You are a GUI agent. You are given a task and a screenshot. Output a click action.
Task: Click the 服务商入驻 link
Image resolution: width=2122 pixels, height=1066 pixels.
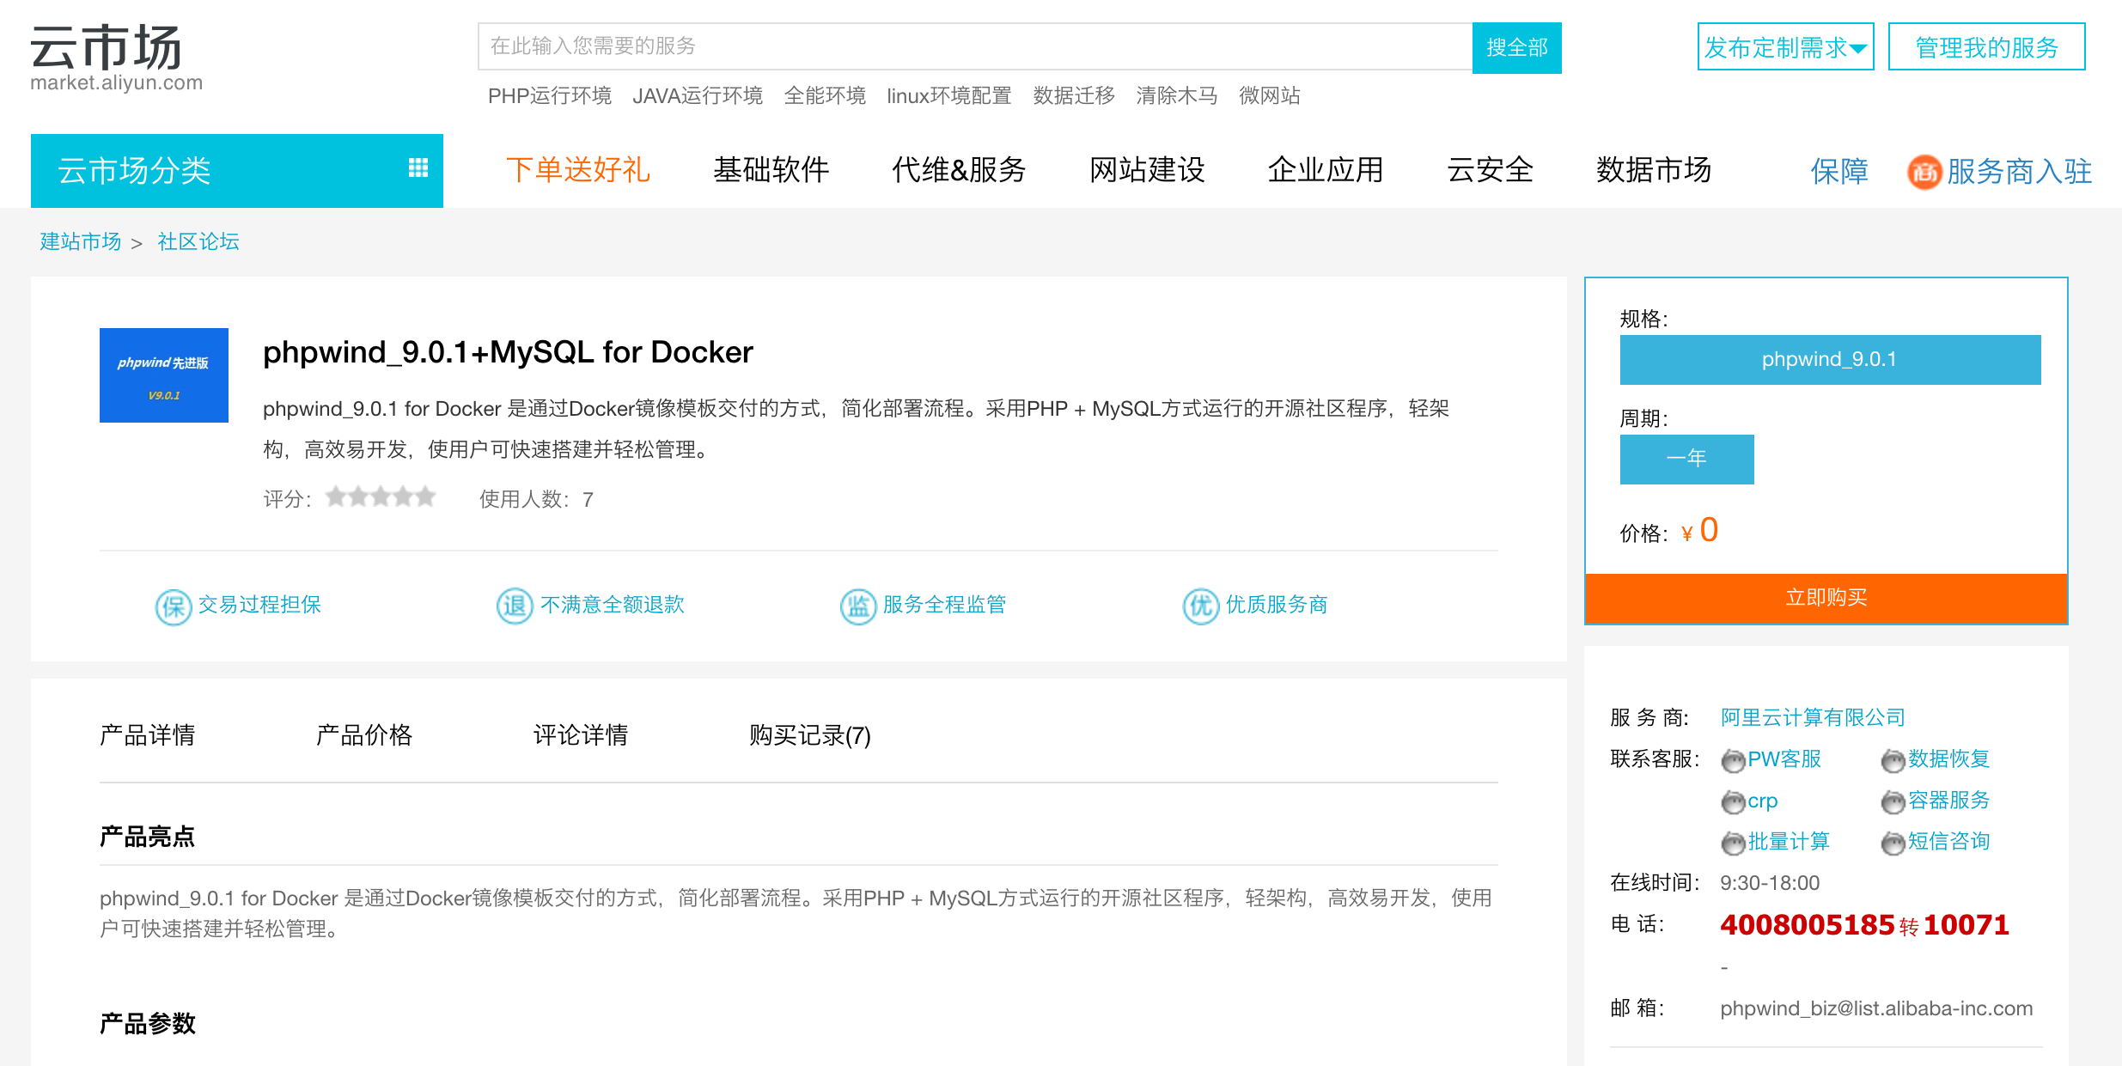pyautogui.click(x=2019, y=172)
